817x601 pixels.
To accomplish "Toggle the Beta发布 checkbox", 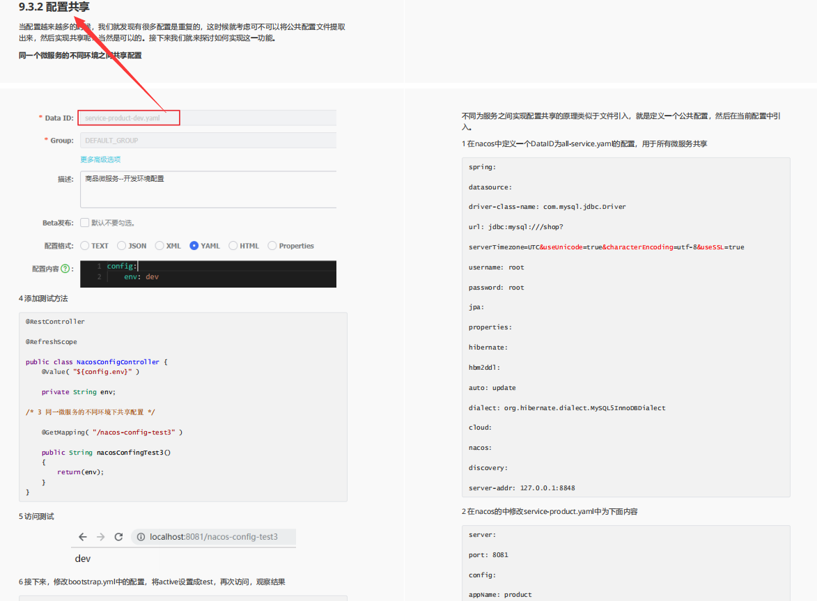I will coord(84,222).
